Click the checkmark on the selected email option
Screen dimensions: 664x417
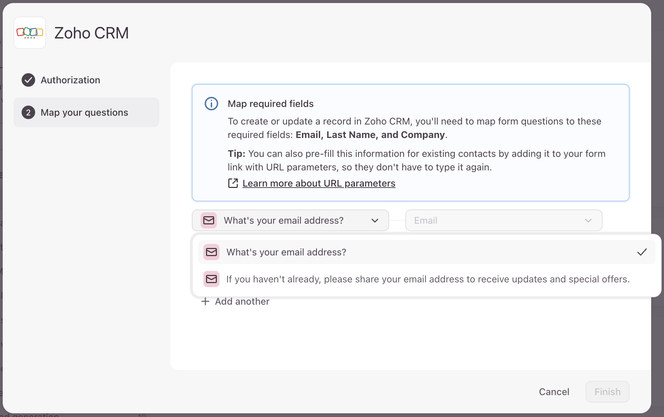(x=642, y=252)
